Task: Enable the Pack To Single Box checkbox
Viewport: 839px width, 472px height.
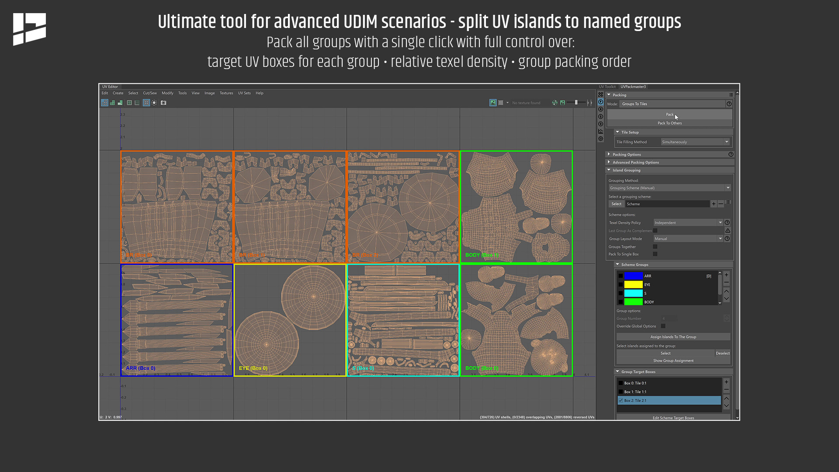Action: pos(655,254)
